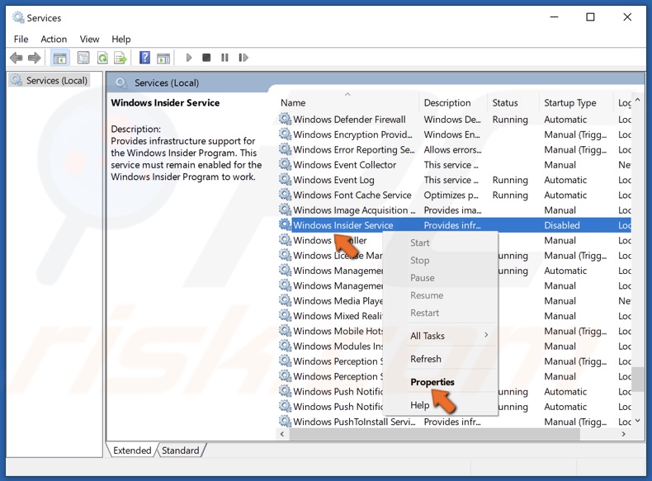
Task: Open the Help menu in menu bar
Action: (x=121, y=39)
